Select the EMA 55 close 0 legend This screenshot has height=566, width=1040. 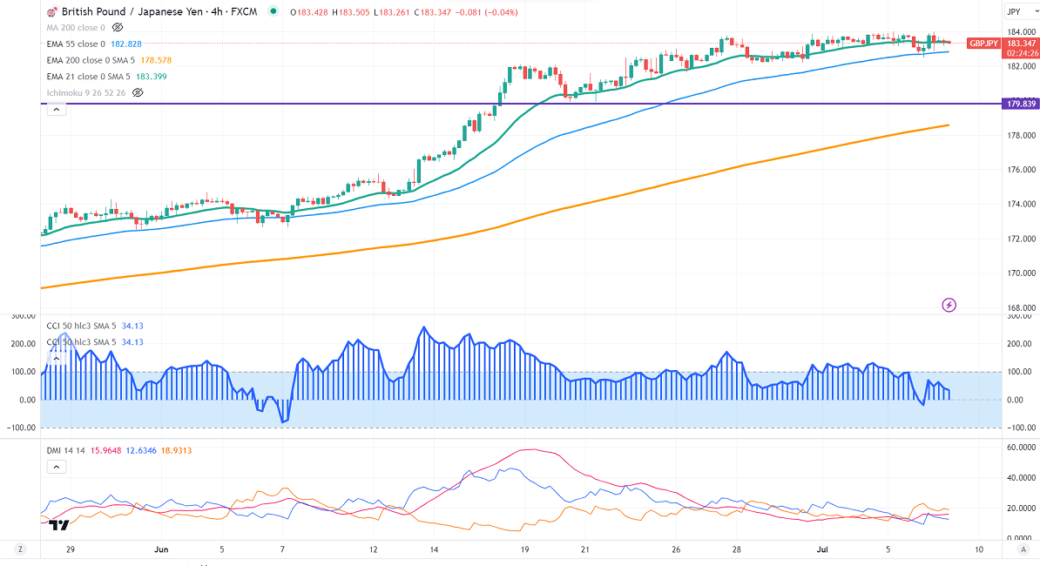[x=76, y=44]
